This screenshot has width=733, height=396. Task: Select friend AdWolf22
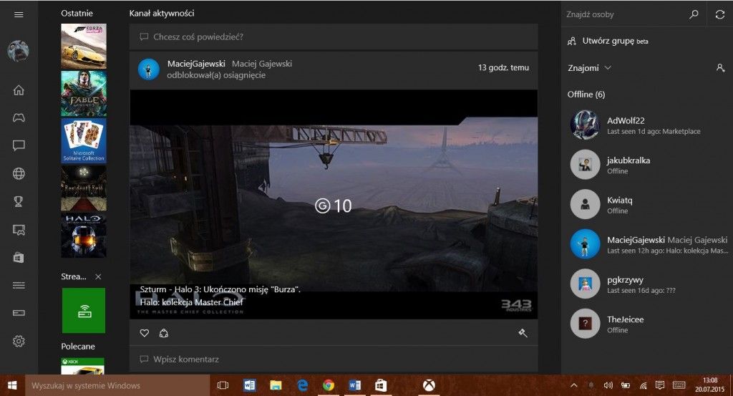coord(646,125)
